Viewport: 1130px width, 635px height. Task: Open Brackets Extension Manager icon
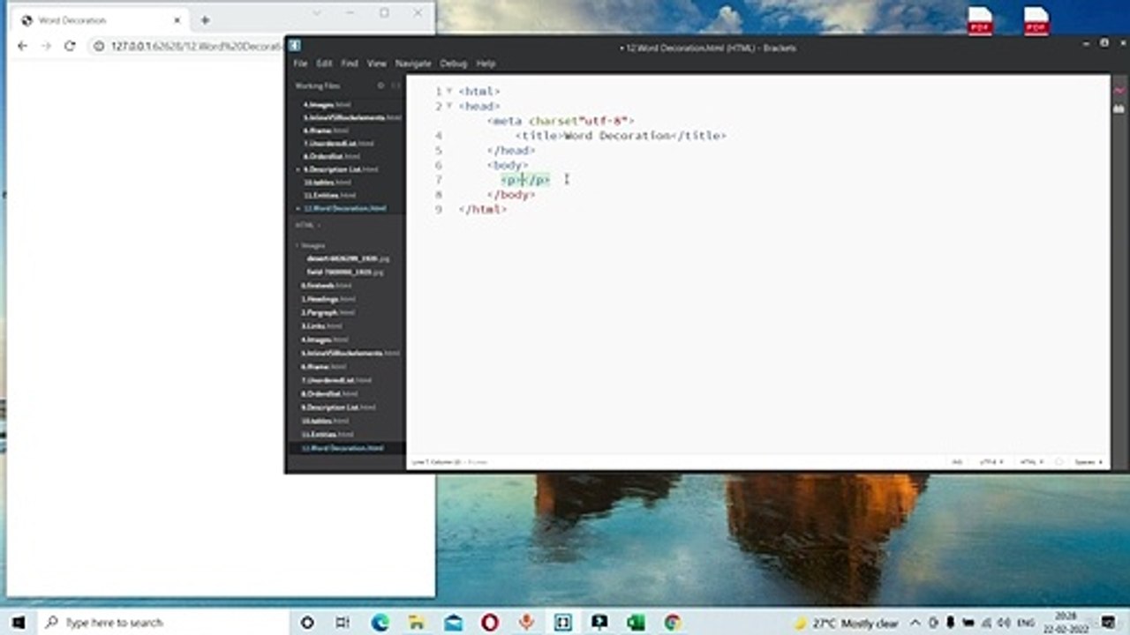1119,108
